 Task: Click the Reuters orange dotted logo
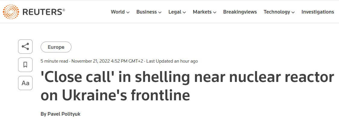11,12
